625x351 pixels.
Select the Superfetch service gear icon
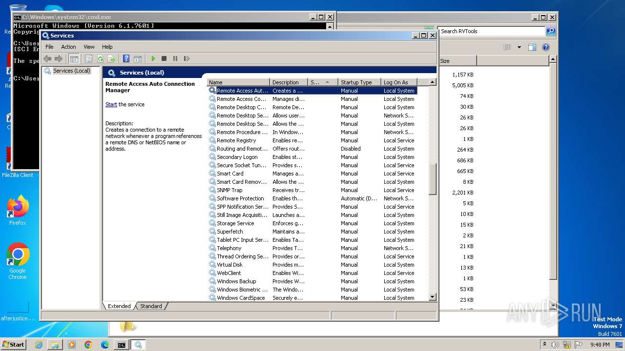pyautogui.click(x=212, y=231)
